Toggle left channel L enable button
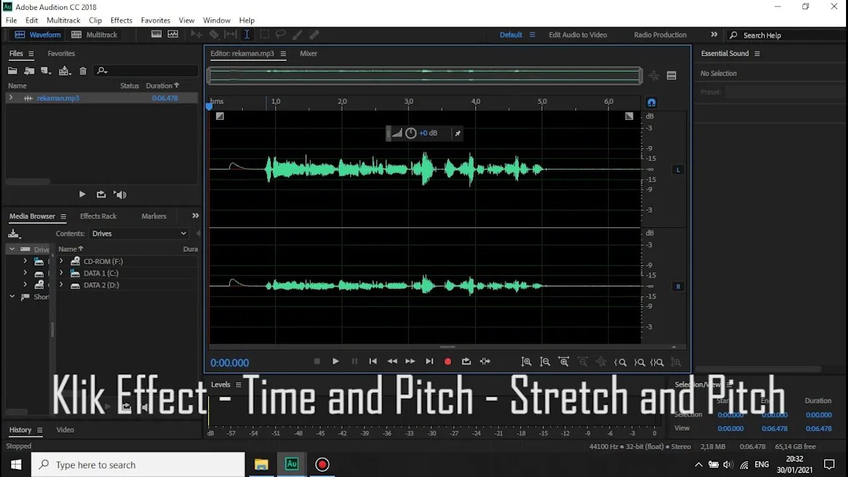 coord(678,170)
